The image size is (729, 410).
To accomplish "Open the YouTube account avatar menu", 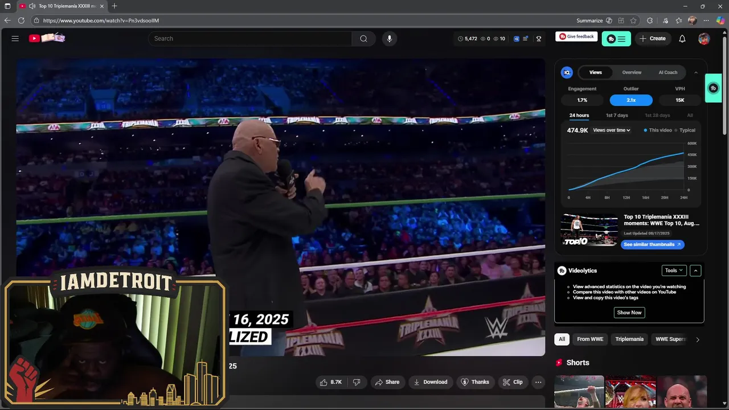I will [704, 39].
